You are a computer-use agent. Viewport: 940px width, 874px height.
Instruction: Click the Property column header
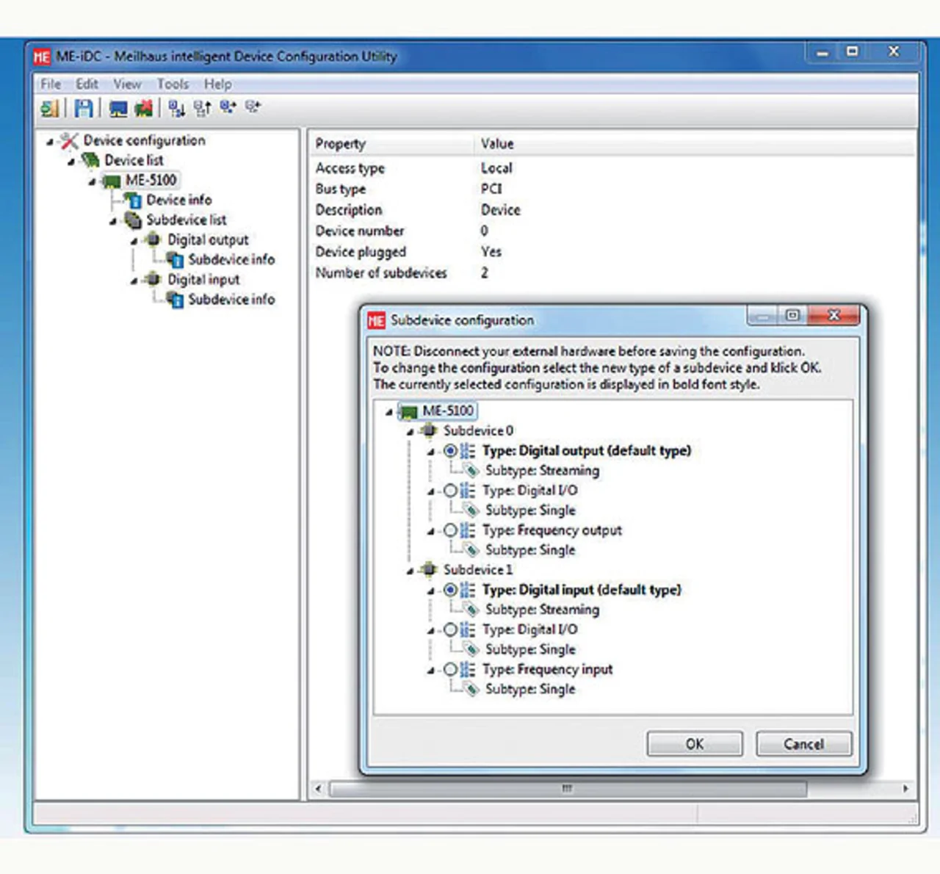[392, 144]
